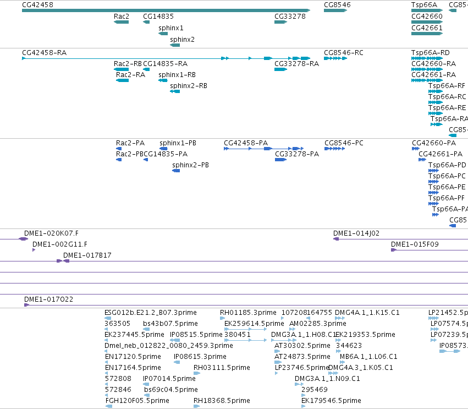Select CG14835-PA protein feature

click(x=146, y=160)
